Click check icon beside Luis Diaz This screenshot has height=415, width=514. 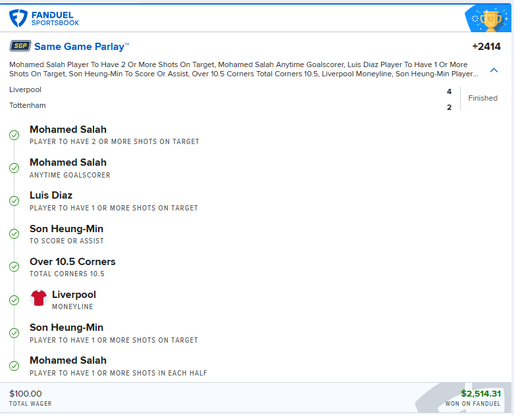[x=14, y=201]
